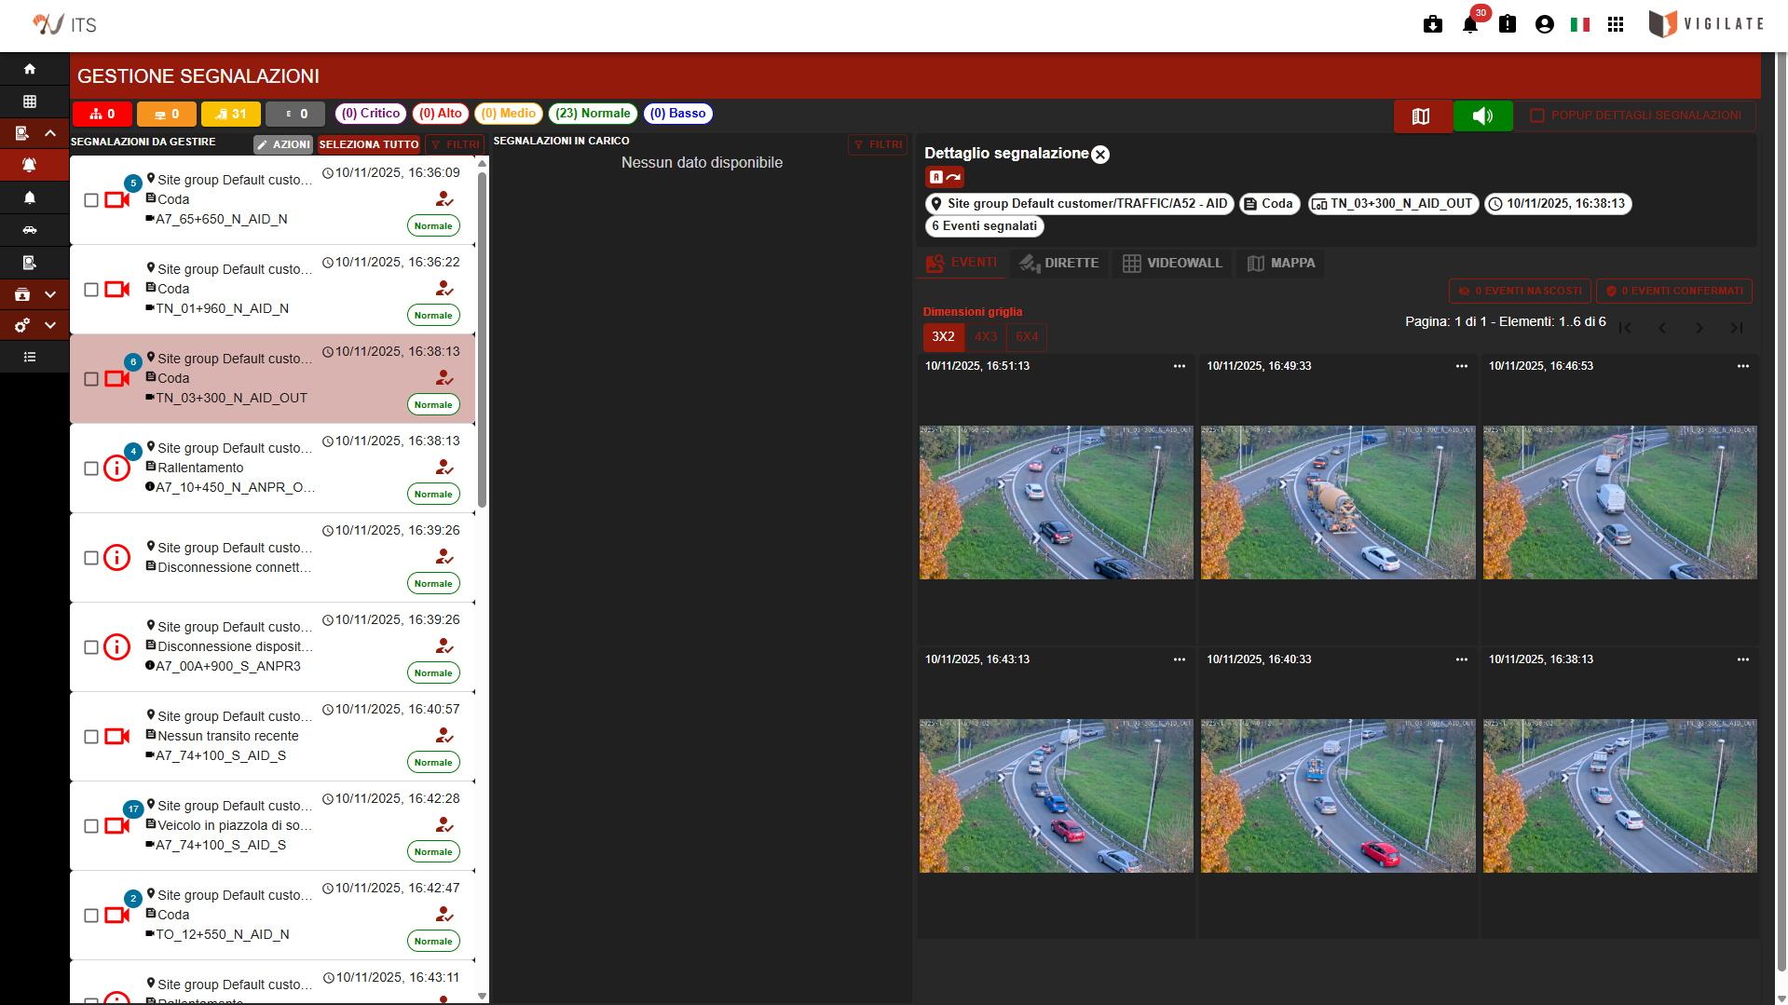Open the grid dashboard sidebar icon
The image size is (1788, 1005).
pos(30,102)
